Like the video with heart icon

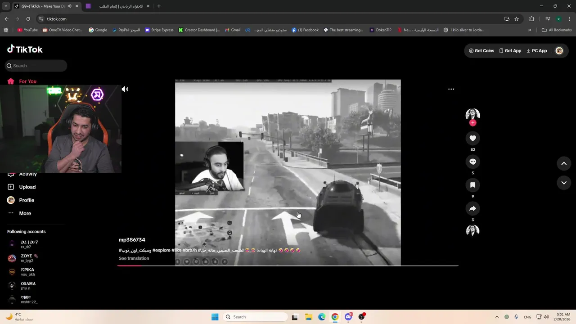472,138
